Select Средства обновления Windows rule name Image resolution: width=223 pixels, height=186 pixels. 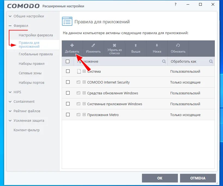(x=113, y=93)
